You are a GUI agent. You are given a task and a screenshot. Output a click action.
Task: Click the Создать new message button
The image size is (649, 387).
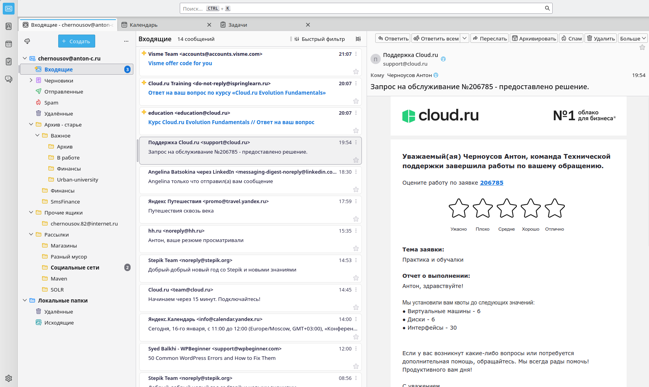click(77, 41)
